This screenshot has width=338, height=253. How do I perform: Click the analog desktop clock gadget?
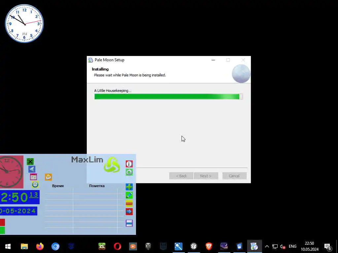pyautogui.click(x=24, y=23)
